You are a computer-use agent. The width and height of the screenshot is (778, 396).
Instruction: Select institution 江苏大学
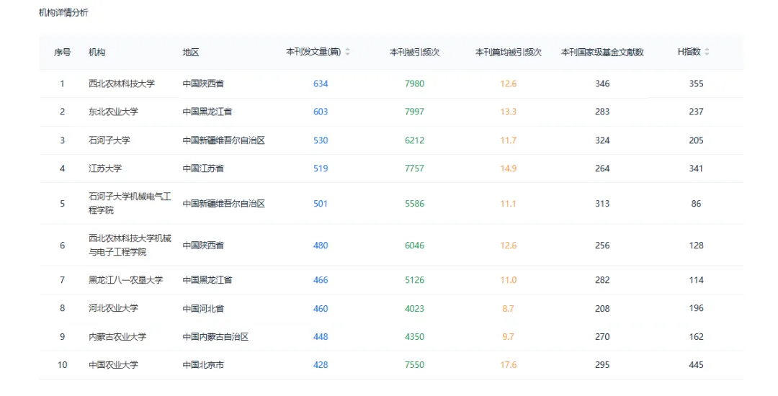(105, 168)
